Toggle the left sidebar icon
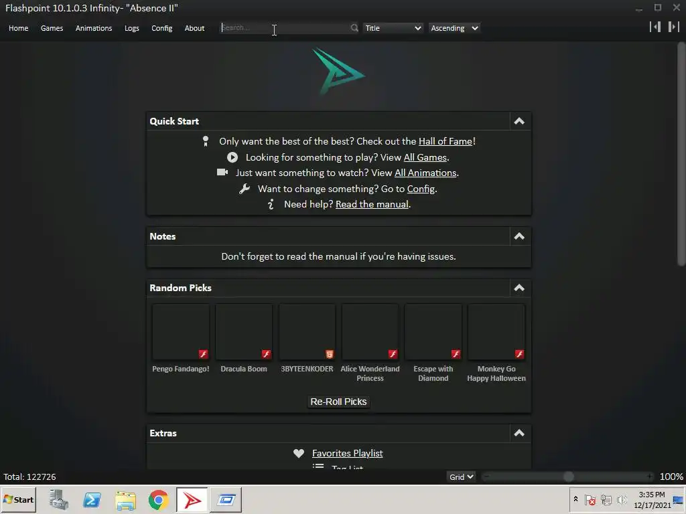The image size is (686, 514). 655,27
